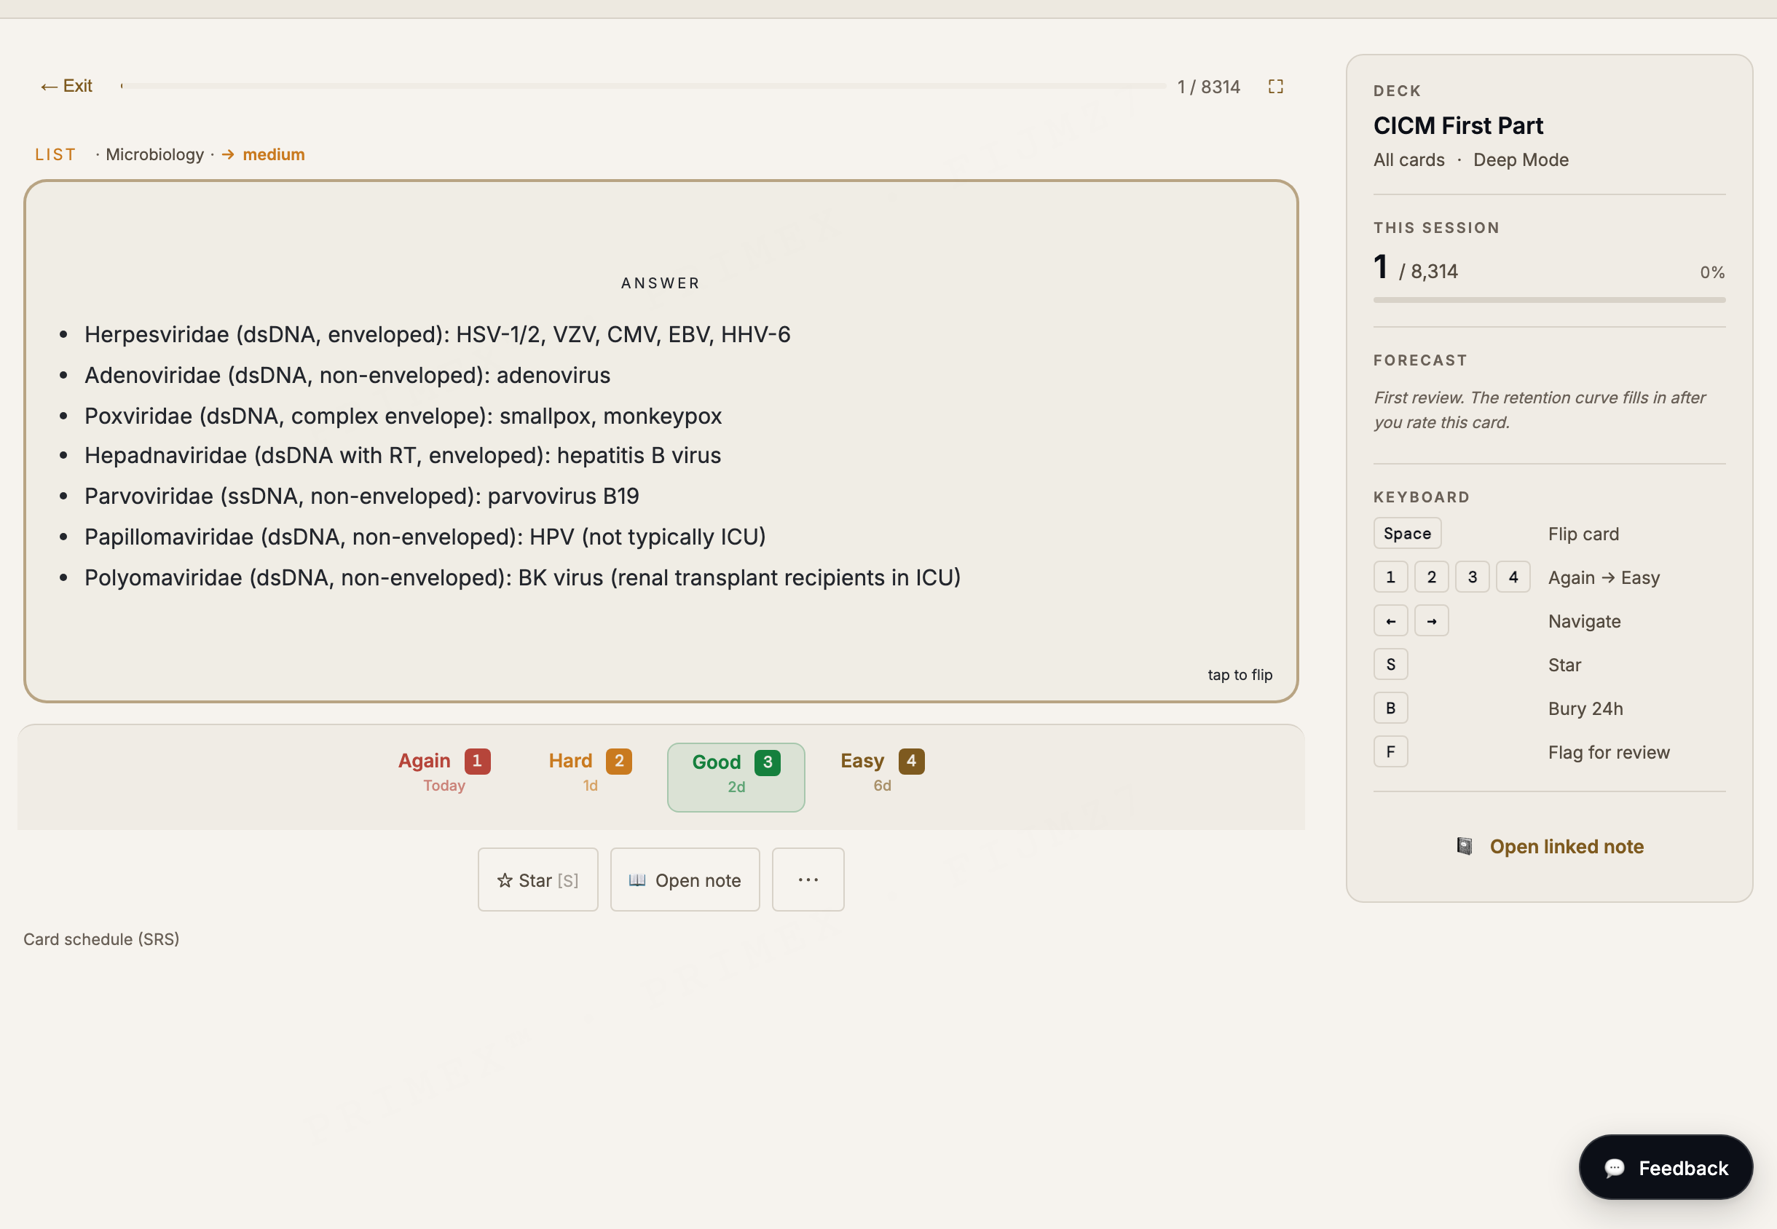Select the Polyomaviridae answer line
1777x1229 pixels.
[523, 577]
